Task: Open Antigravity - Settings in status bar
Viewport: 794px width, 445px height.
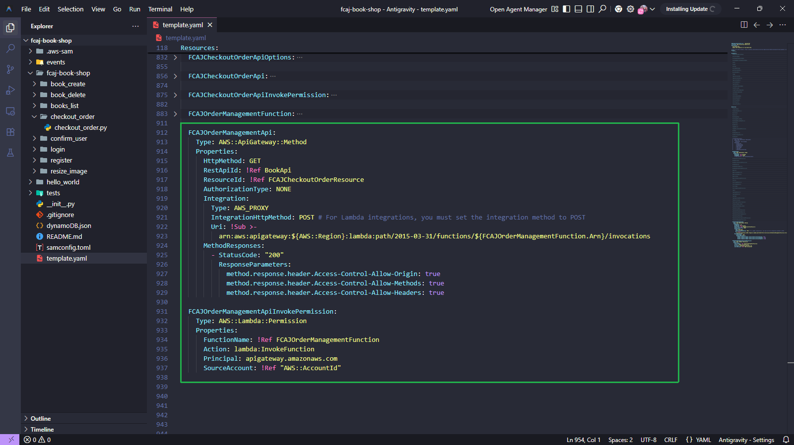Action: click(746, 440)
